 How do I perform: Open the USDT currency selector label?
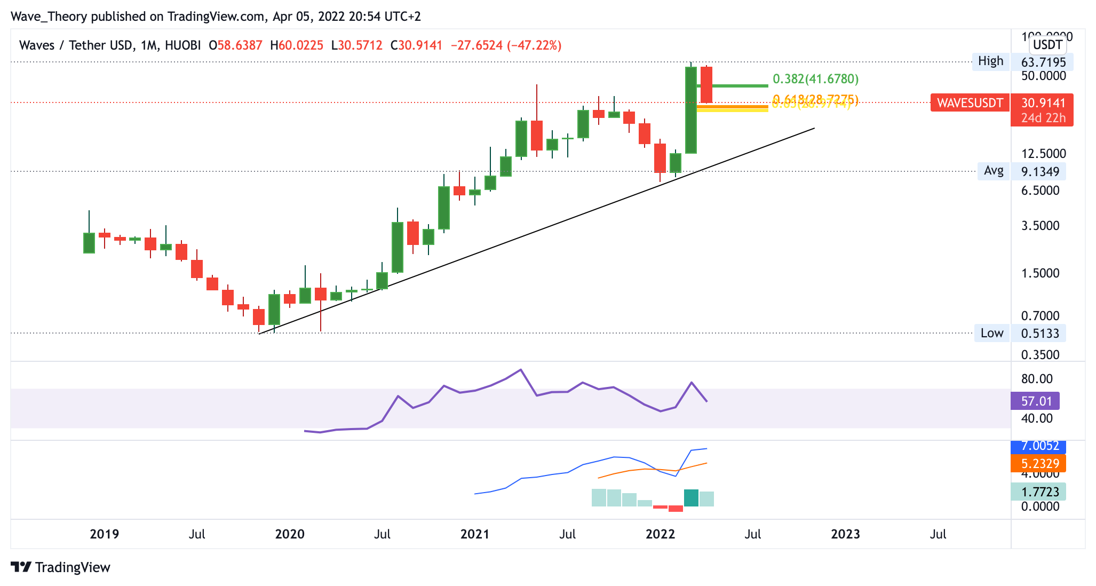[1047, 45]
